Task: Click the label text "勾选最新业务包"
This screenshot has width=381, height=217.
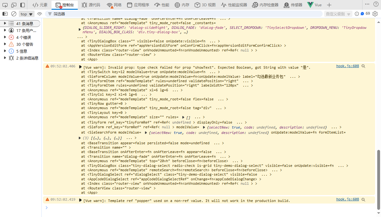Action: tap(271, 77)
